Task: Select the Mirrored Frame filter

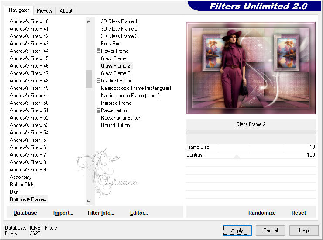Action: click(x=116, y=103)
